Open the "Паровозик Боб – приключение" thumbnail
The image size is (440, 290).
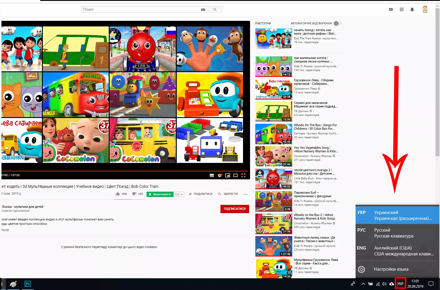coord(273,201)
